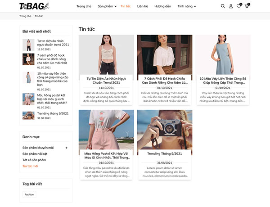The height and width of the screenshot is (207, 270).
Task: Select the Tin tức navigation item
Action: (126, 6)
